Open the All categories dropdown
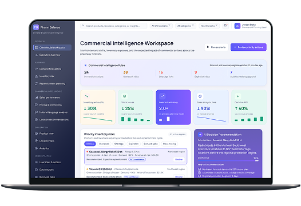The width and height of the screenshot is (301, 206). pyautogui.click(x=185, y=26)
